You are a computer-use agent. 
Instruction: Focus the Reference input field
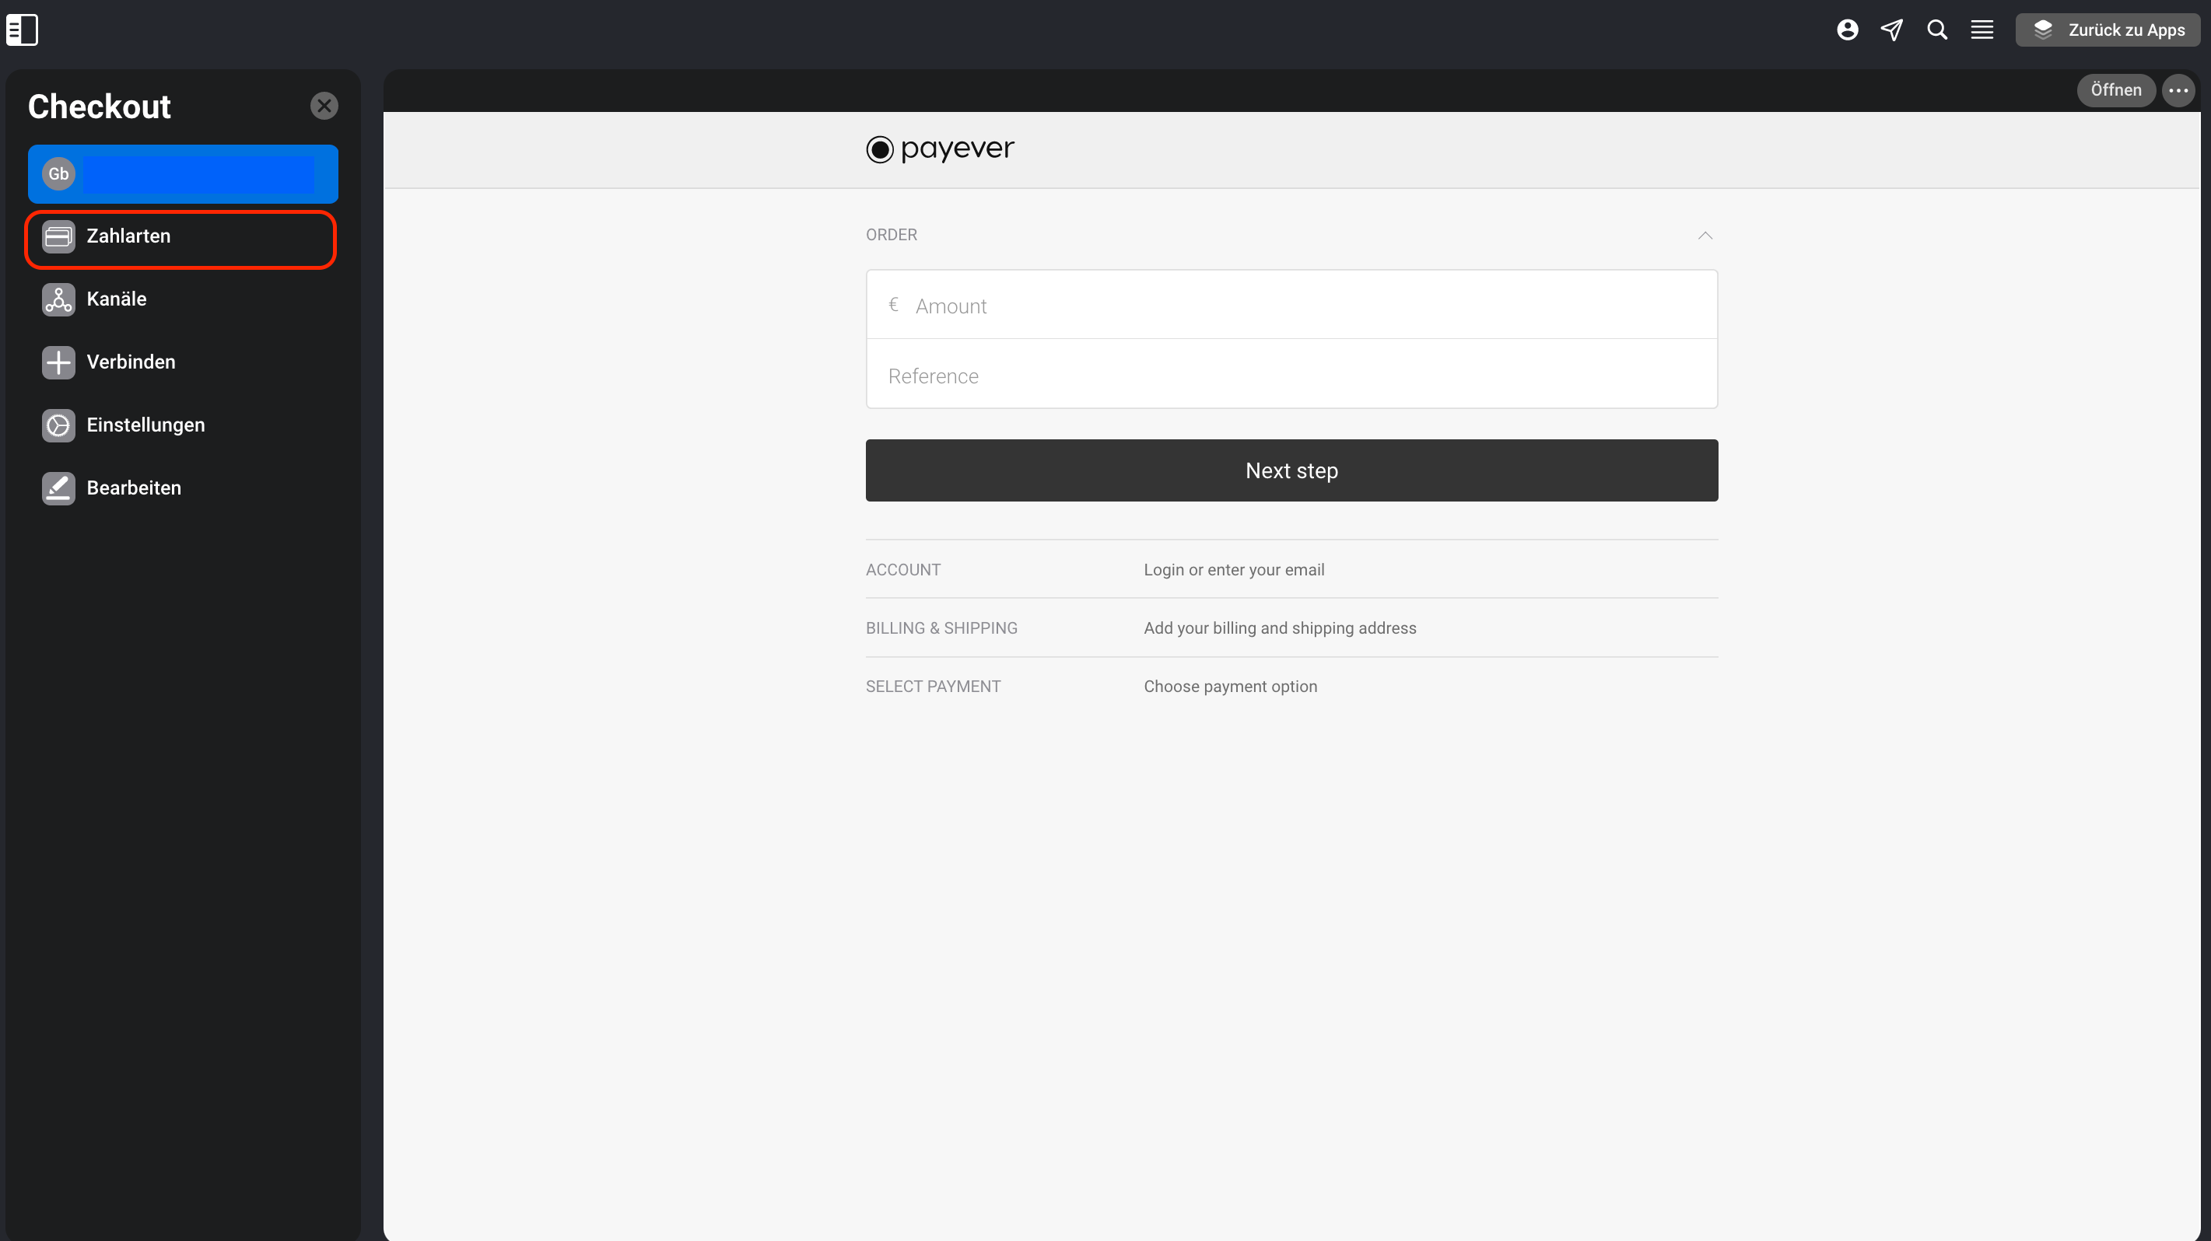tap(1291, 375)
